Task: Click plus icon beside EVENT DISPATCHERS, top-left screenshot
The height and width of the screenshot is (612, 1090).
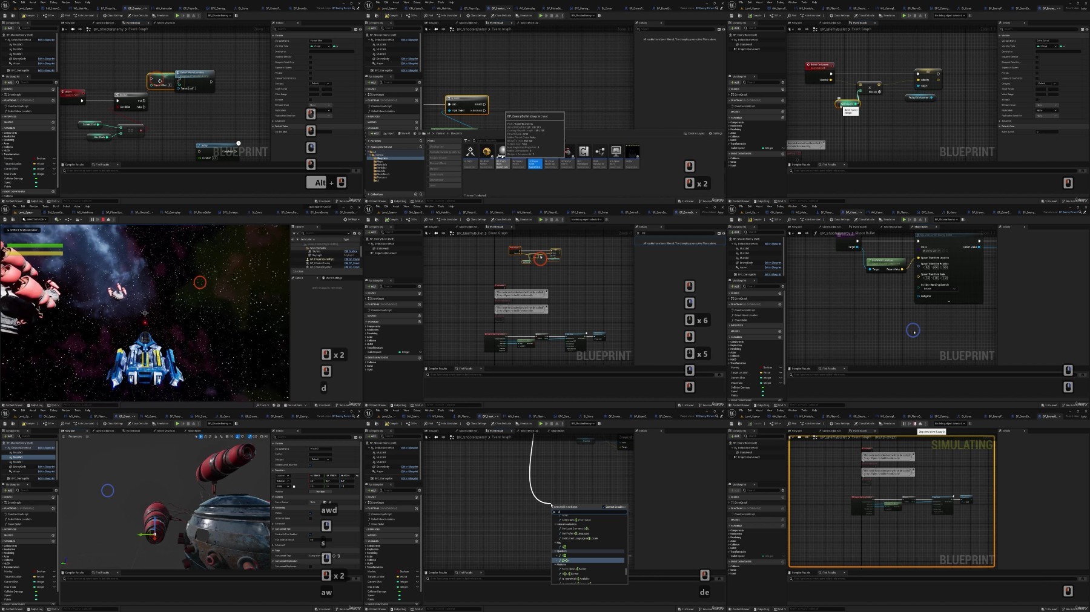Action: (53, 191)
